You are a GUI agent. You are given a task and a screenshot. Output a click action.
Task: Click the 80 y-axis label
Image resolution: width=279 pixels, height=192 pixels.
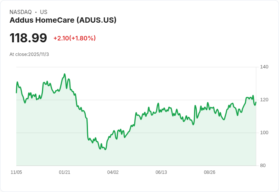pos(263,166)
